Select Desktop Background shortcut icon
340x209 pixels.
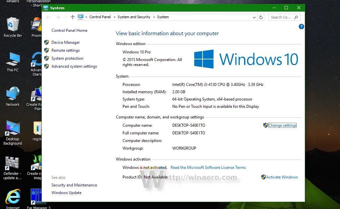click(x=13, y=133)
